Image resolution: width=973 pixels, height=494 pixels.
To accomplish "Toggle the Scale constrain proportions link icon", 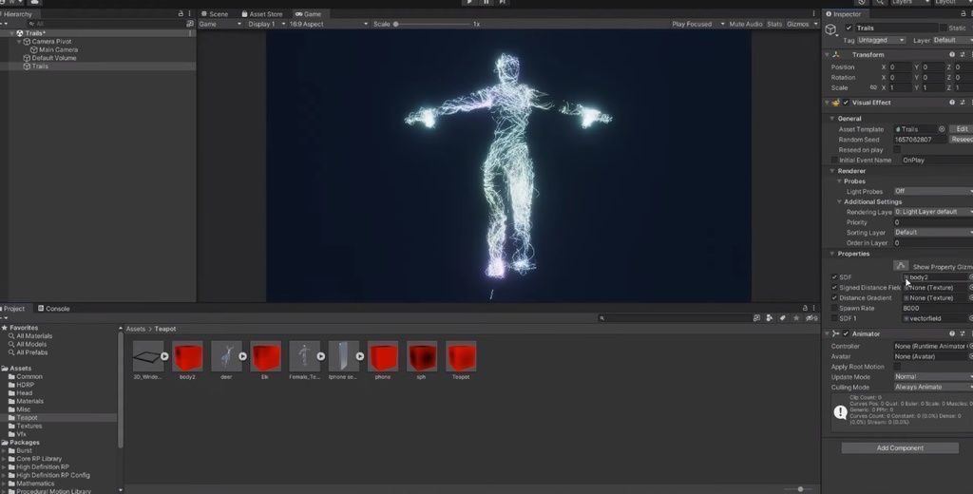I will pyautogui.click(x=873, y=87).
